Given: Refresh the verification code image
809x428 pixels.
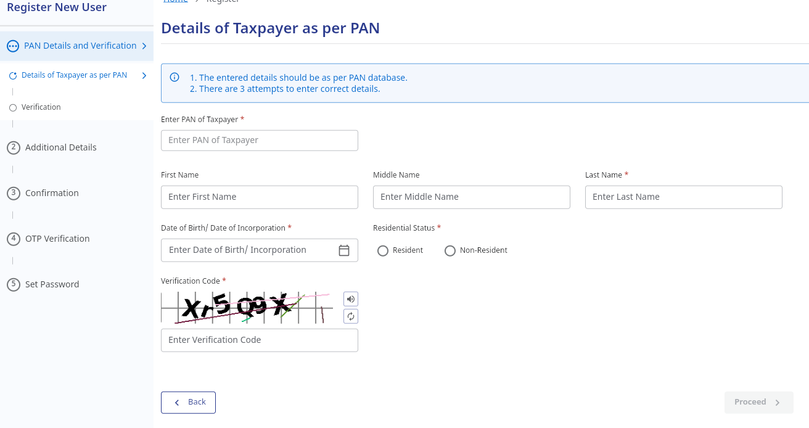Looking at the screenshot, I should point(351,316).
